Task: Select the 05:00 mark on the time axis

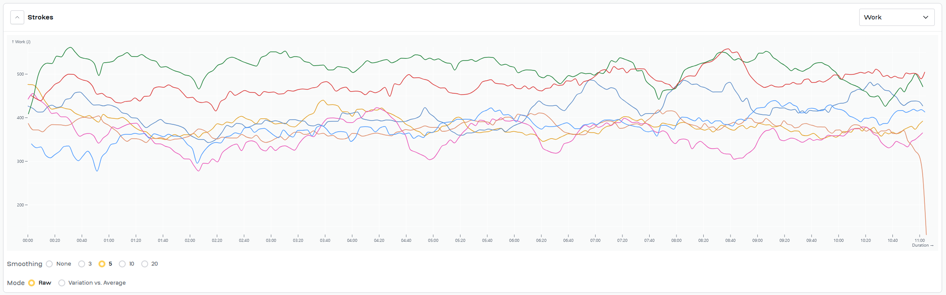Action: point(433,240)
